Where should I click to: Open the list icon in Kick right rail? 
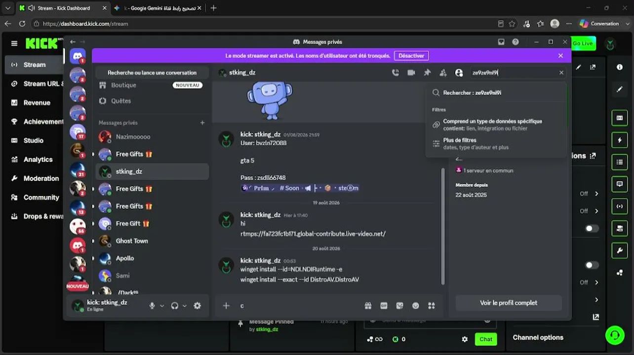pyautogui.click(x=620, y=162)
